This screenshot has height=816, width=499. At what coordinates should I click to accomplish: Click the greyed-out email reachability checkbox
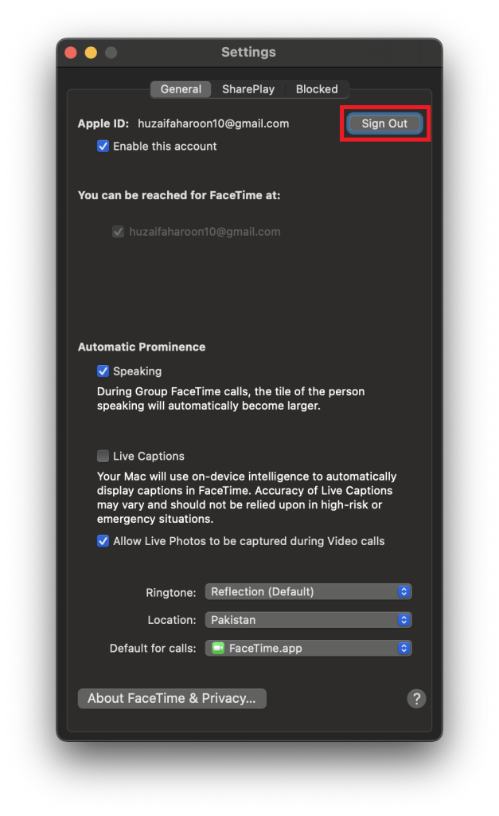(x=119, y=232)
